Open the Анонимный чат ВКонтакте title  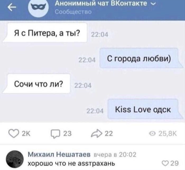coord(101,3)
